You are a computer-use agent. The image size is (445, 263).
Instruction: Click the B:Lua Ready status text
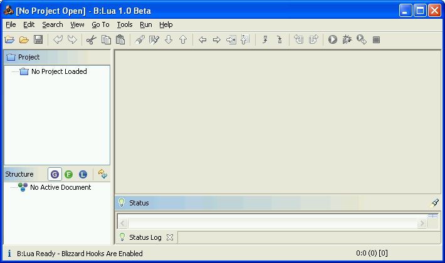click(80, 254)
